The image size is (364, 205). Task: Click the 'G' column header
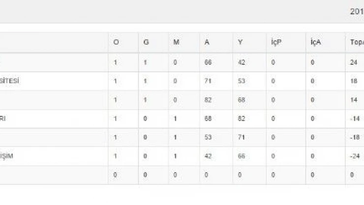click(x=146, y=42)
